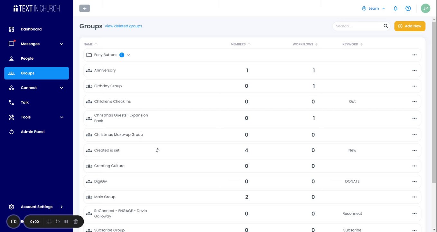
Task: Pause the screen recording
Action: [66, 222]
